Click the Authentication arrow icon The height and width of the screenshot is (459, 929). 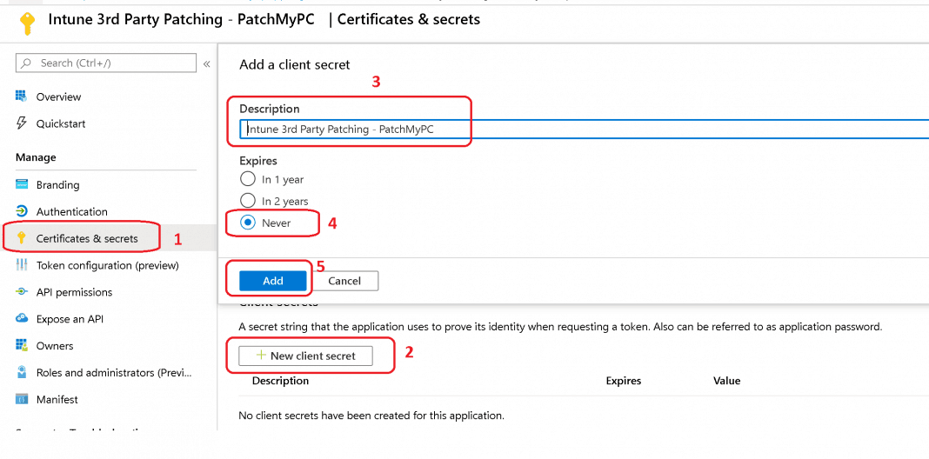(x=22, y=211)
